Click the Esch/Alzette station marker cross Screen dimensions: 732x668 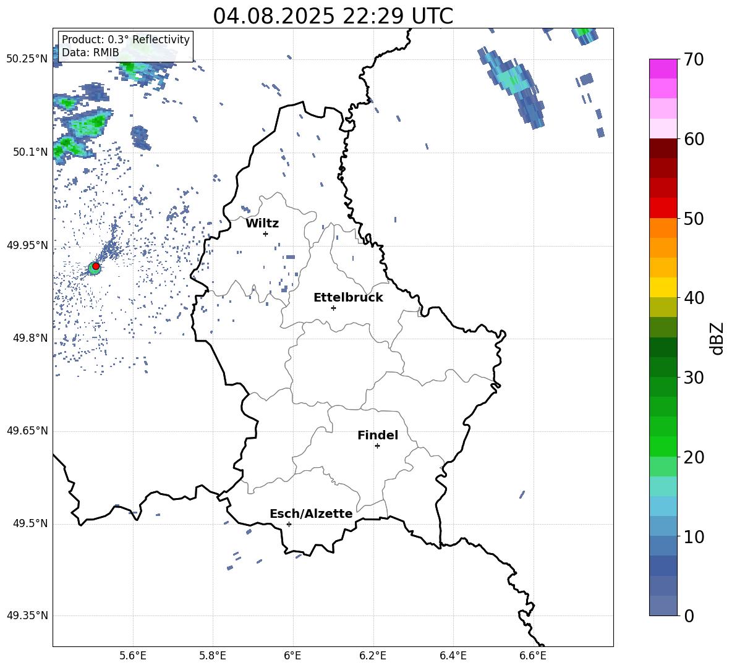[x=289, y=524]
